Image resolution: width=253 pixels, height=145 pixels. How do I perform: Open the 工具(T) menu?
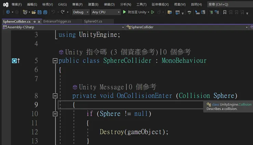pyautogui.click(x=142, y=4)
